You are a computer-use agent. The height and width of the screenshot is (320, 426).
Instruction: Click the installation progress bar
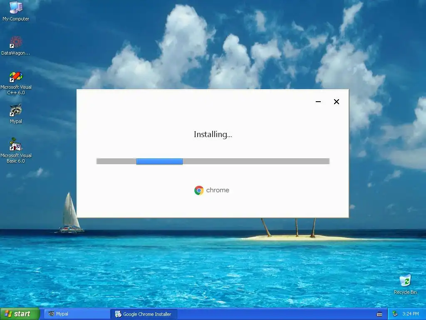click(x=213, y=161)
